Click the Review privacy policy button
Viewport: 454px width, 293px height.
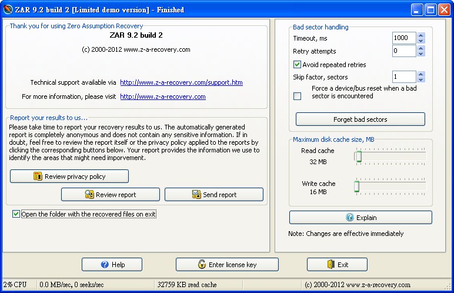click(69, 176)
